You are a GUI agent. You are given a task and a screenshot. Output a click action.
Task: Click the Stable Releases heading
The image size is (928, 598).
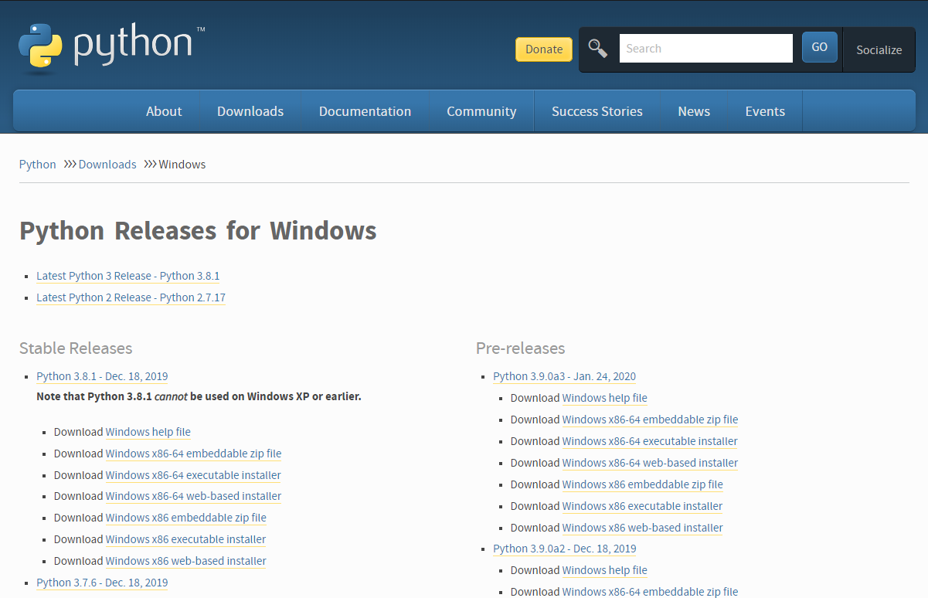click(76, 348)
